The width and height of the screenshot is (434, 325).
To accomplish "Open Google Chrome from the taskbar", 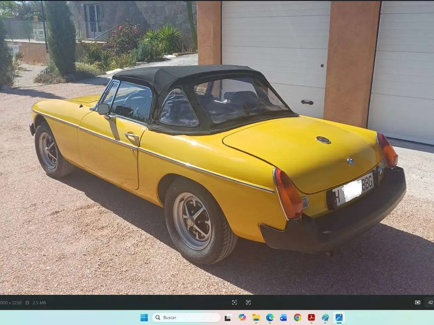I will [x=297, y=318].
